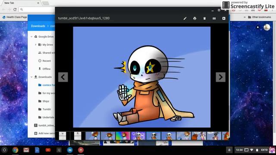Open Google Docs from the shelf
Screen dimensions: 276x155
pos(37,150)
